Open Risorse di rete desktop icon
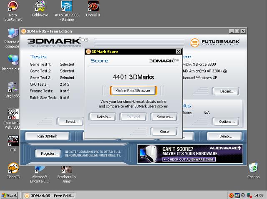 11,62
